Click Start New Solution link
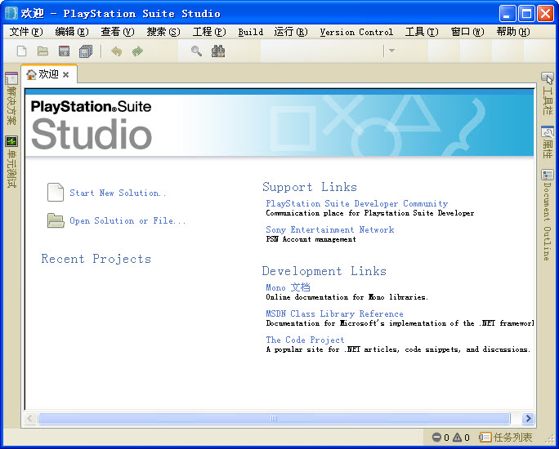 click(118, 193)
